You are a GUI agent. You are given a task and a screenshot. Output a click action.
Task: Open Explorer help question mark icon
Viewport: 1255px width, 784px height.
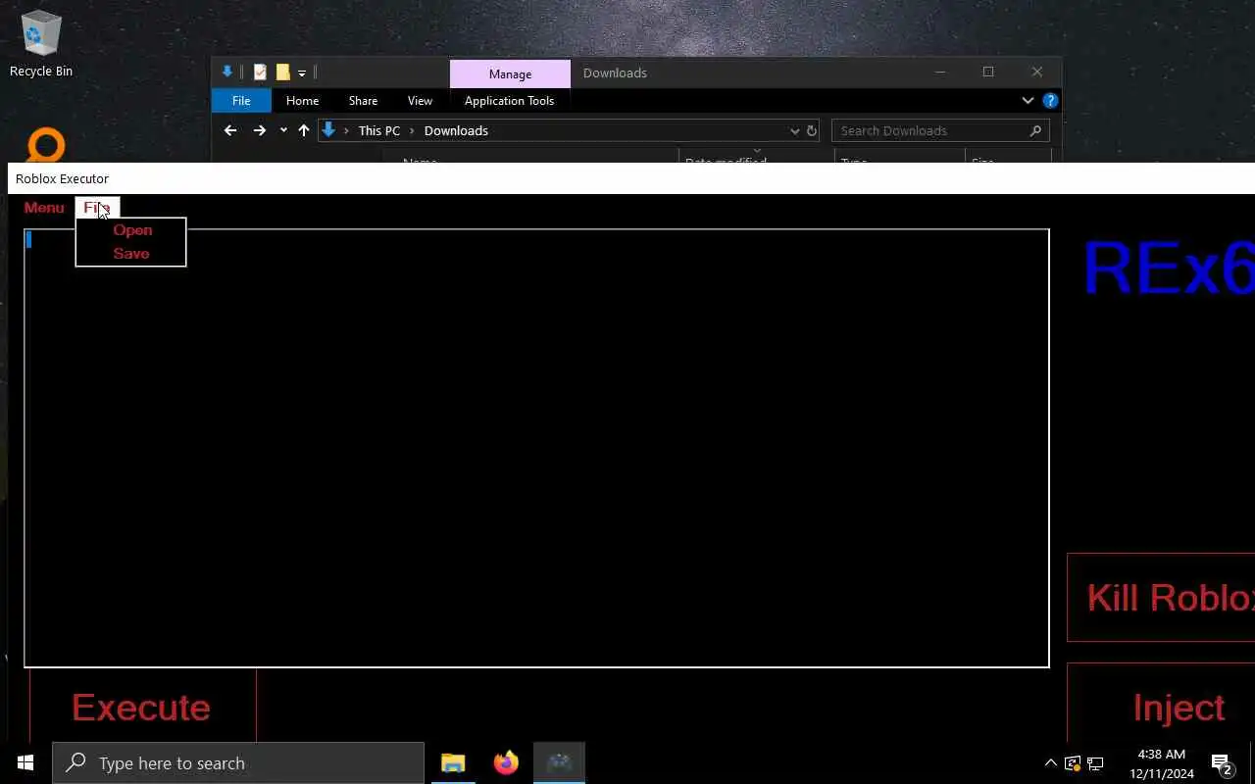1050,101
